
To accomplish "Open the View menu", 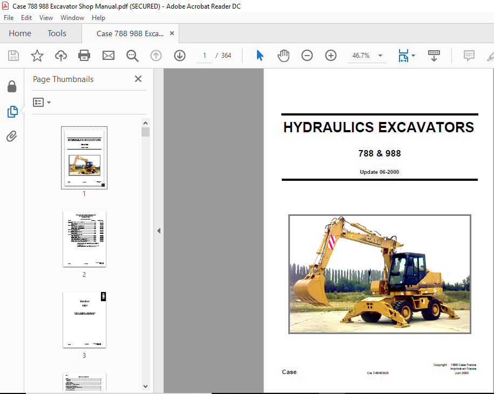I will click(x=46, y=18).
